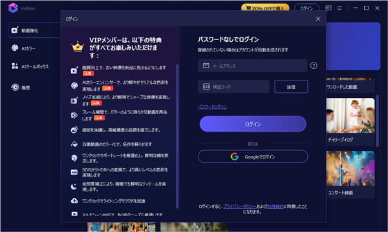Open the feedback note icon in the title bar
This screenshot has width=388, height=232.
[x=329, y=8]
